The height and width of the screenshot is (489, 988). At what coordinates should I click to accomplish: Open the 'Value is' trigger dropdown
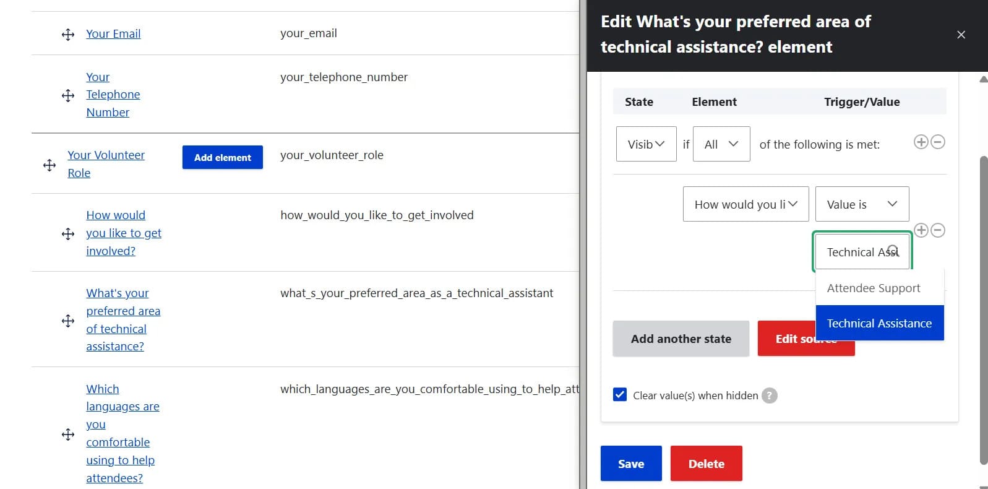(x=862, y=204)
